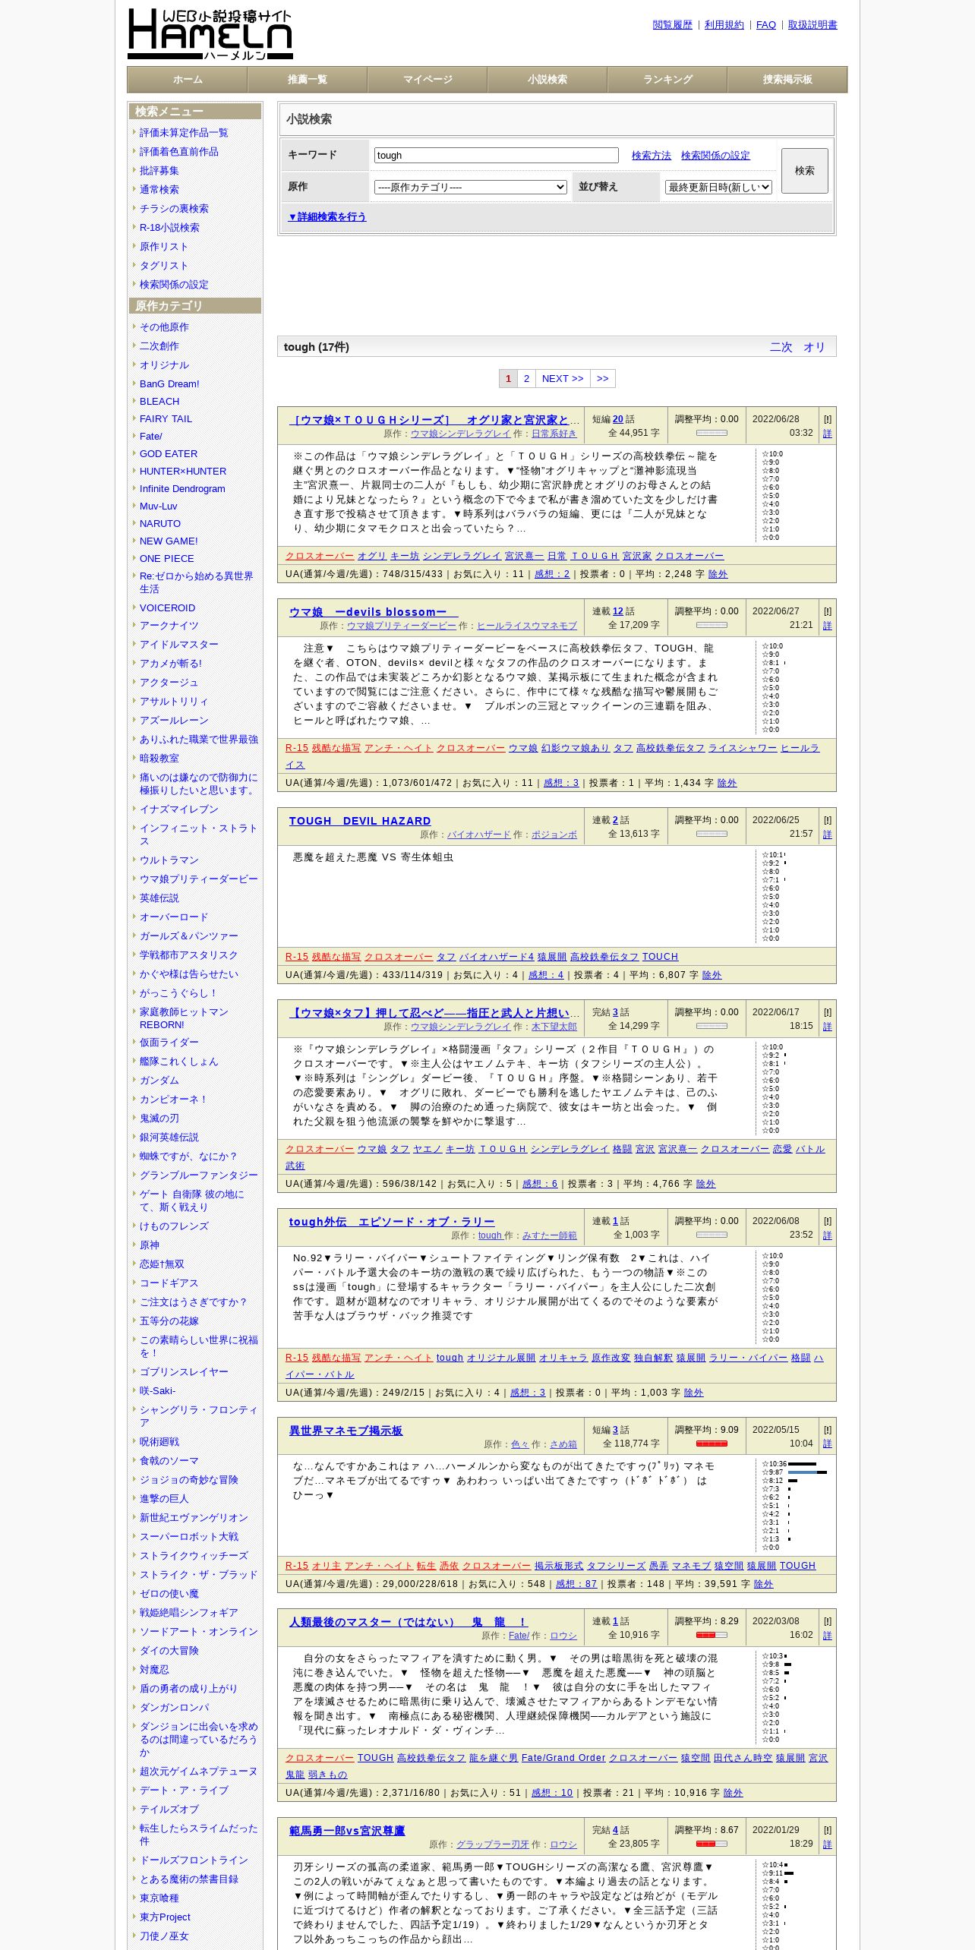
Task: Expand ▼詳細検索を行う advanced search
Action: (327, 217)
